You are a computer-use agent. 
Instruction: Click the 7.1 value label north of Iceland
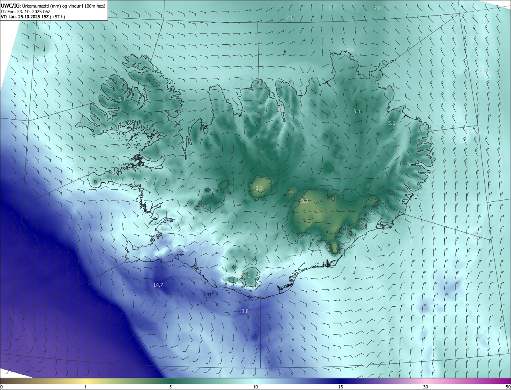click(290, 18)
